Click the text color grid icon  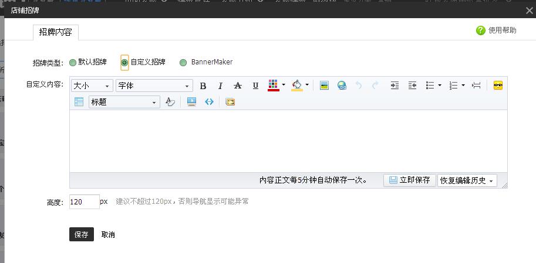273,86
